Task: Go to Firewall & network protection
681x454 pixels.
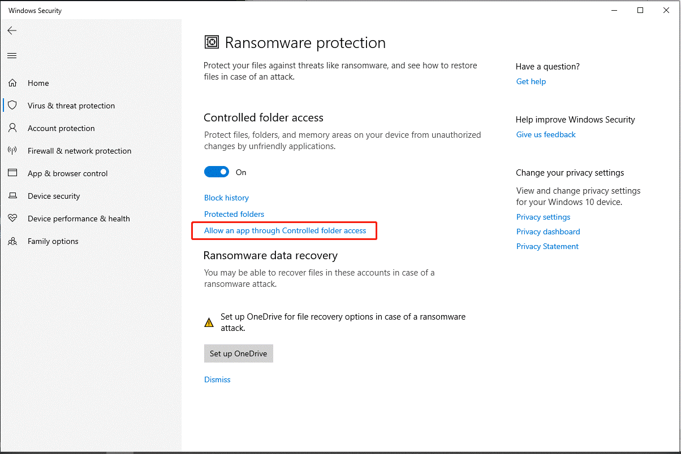Action: pyautogui.click(x=79, y=151)
